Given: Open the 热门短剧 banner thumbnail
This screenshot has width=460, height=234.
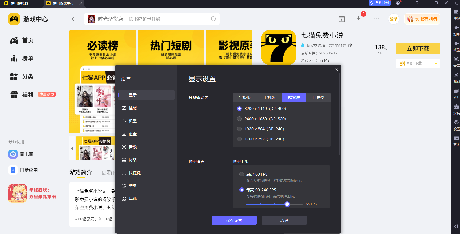Looking at the screenshot, I should click(171, 47).
